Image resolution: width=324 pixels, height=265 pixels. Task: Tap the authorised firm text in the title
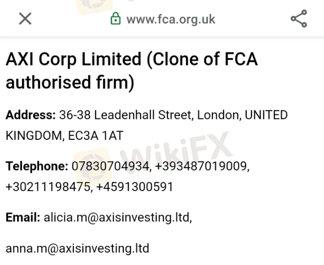[69, 82]
